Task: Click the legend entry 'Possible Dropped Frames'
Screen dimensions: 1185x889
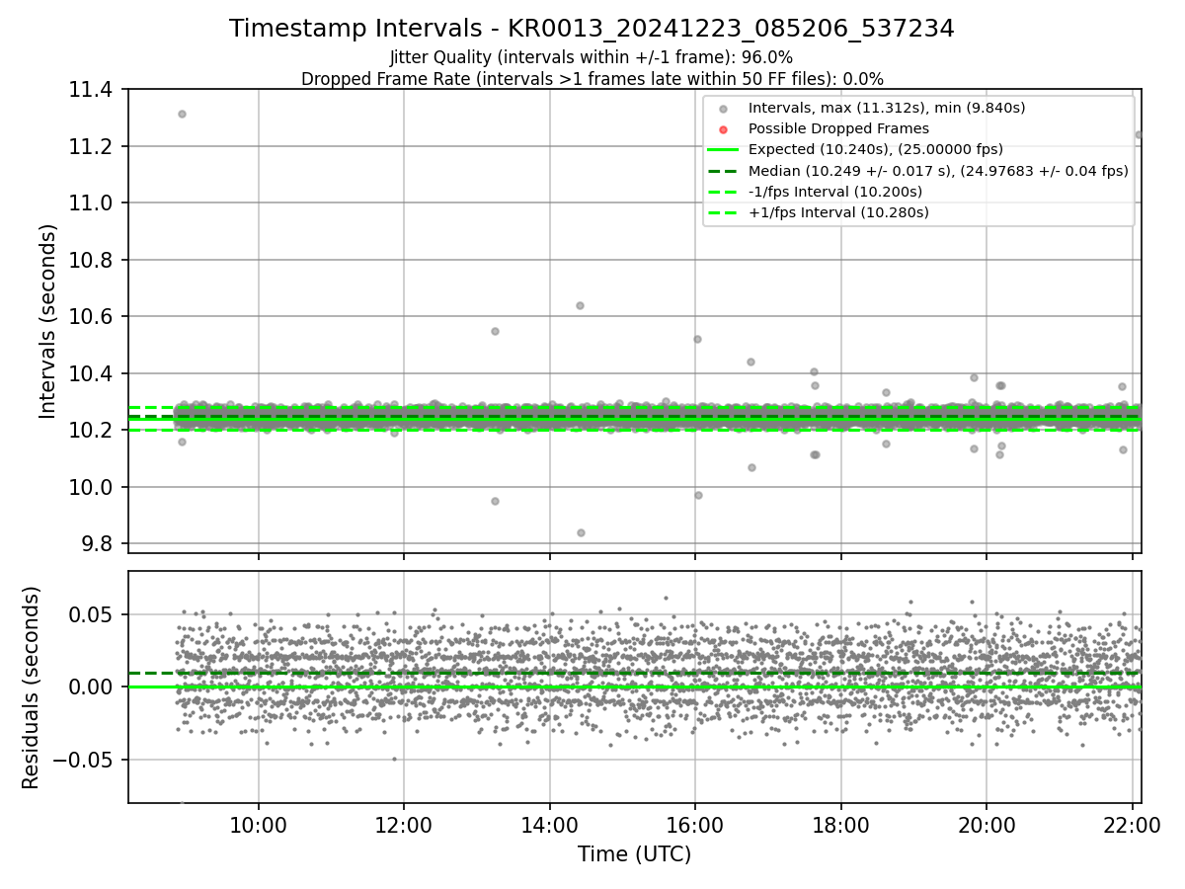Action: 838,128
